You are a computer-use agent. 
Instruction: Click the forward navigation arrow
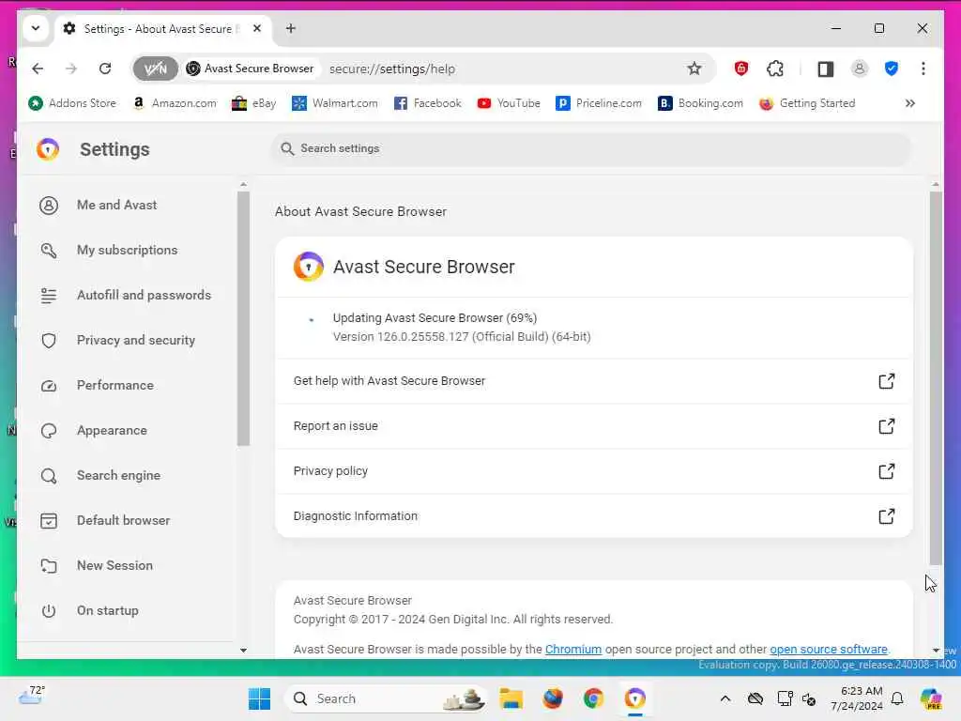click(71, 69)
